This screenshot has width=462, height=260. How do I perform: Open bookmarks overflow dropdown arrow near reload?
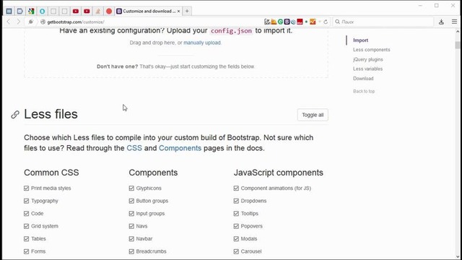click(x=320, y=22)
